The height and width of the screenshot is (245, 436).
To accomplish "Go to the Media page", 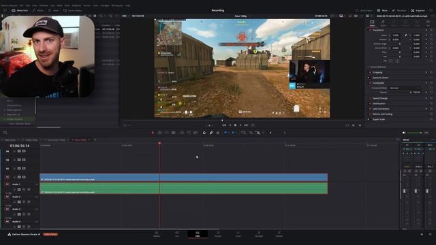I will 157,234.
